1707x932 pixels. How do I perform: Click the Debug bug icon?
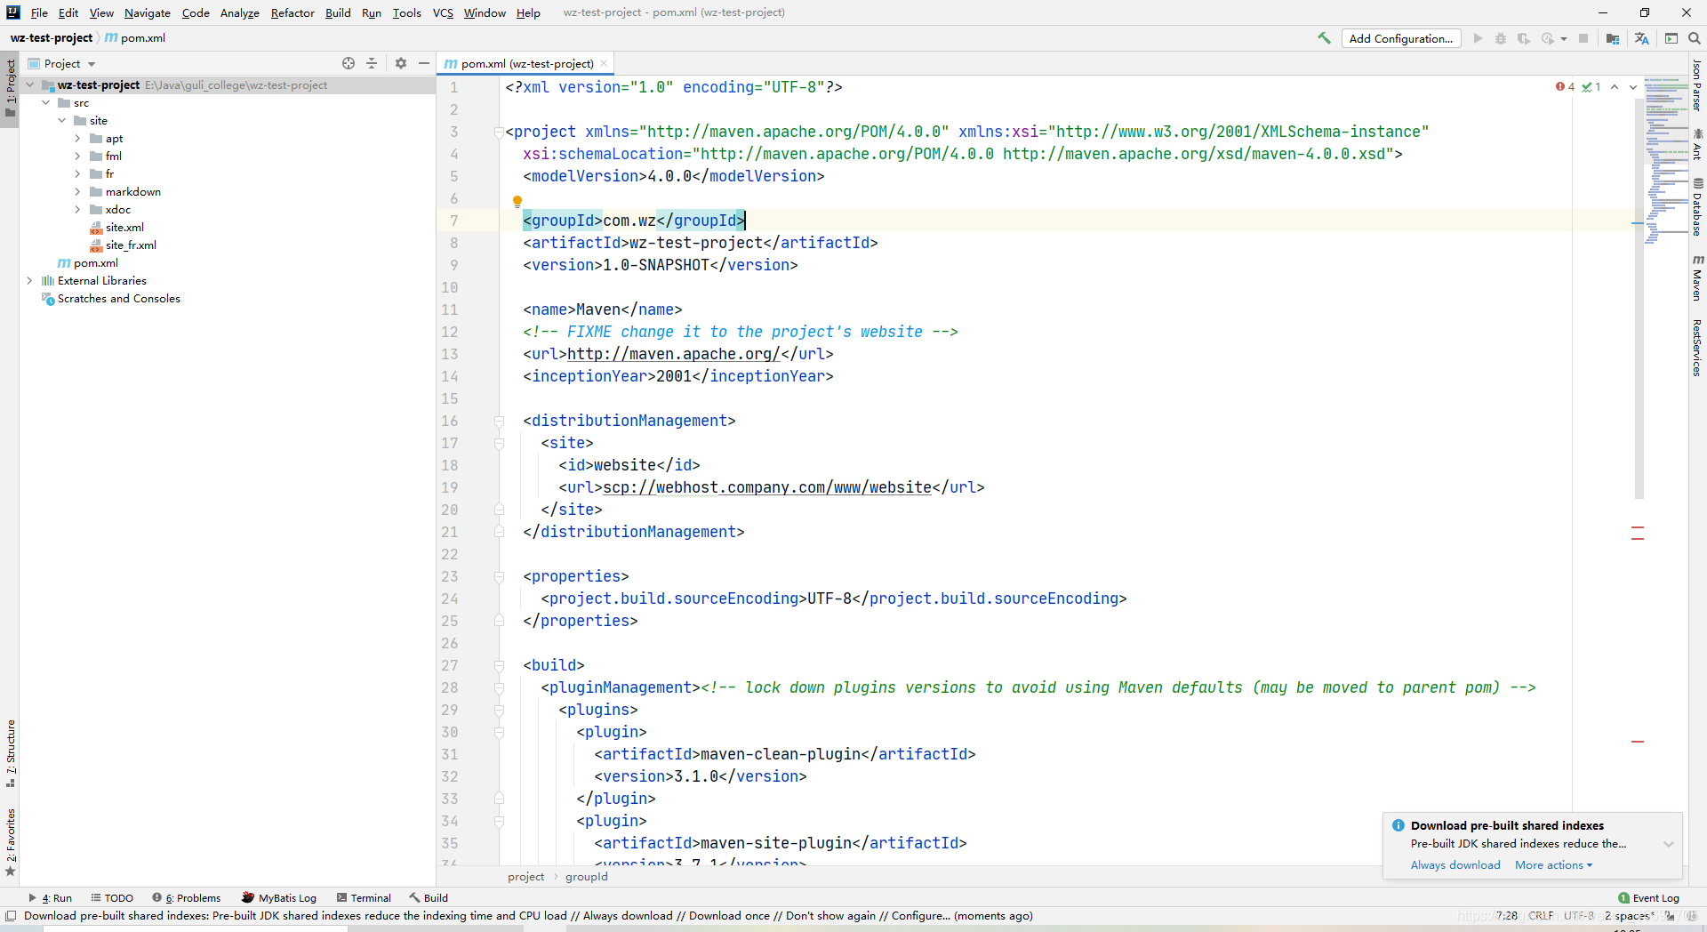coord(1501,38)
